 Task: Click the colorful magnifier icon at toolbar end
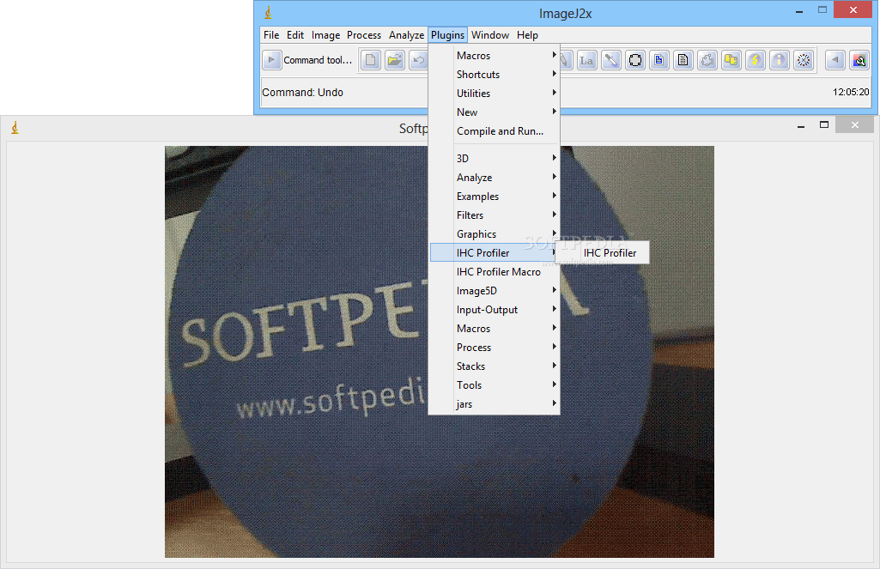[x=859, y=60]
